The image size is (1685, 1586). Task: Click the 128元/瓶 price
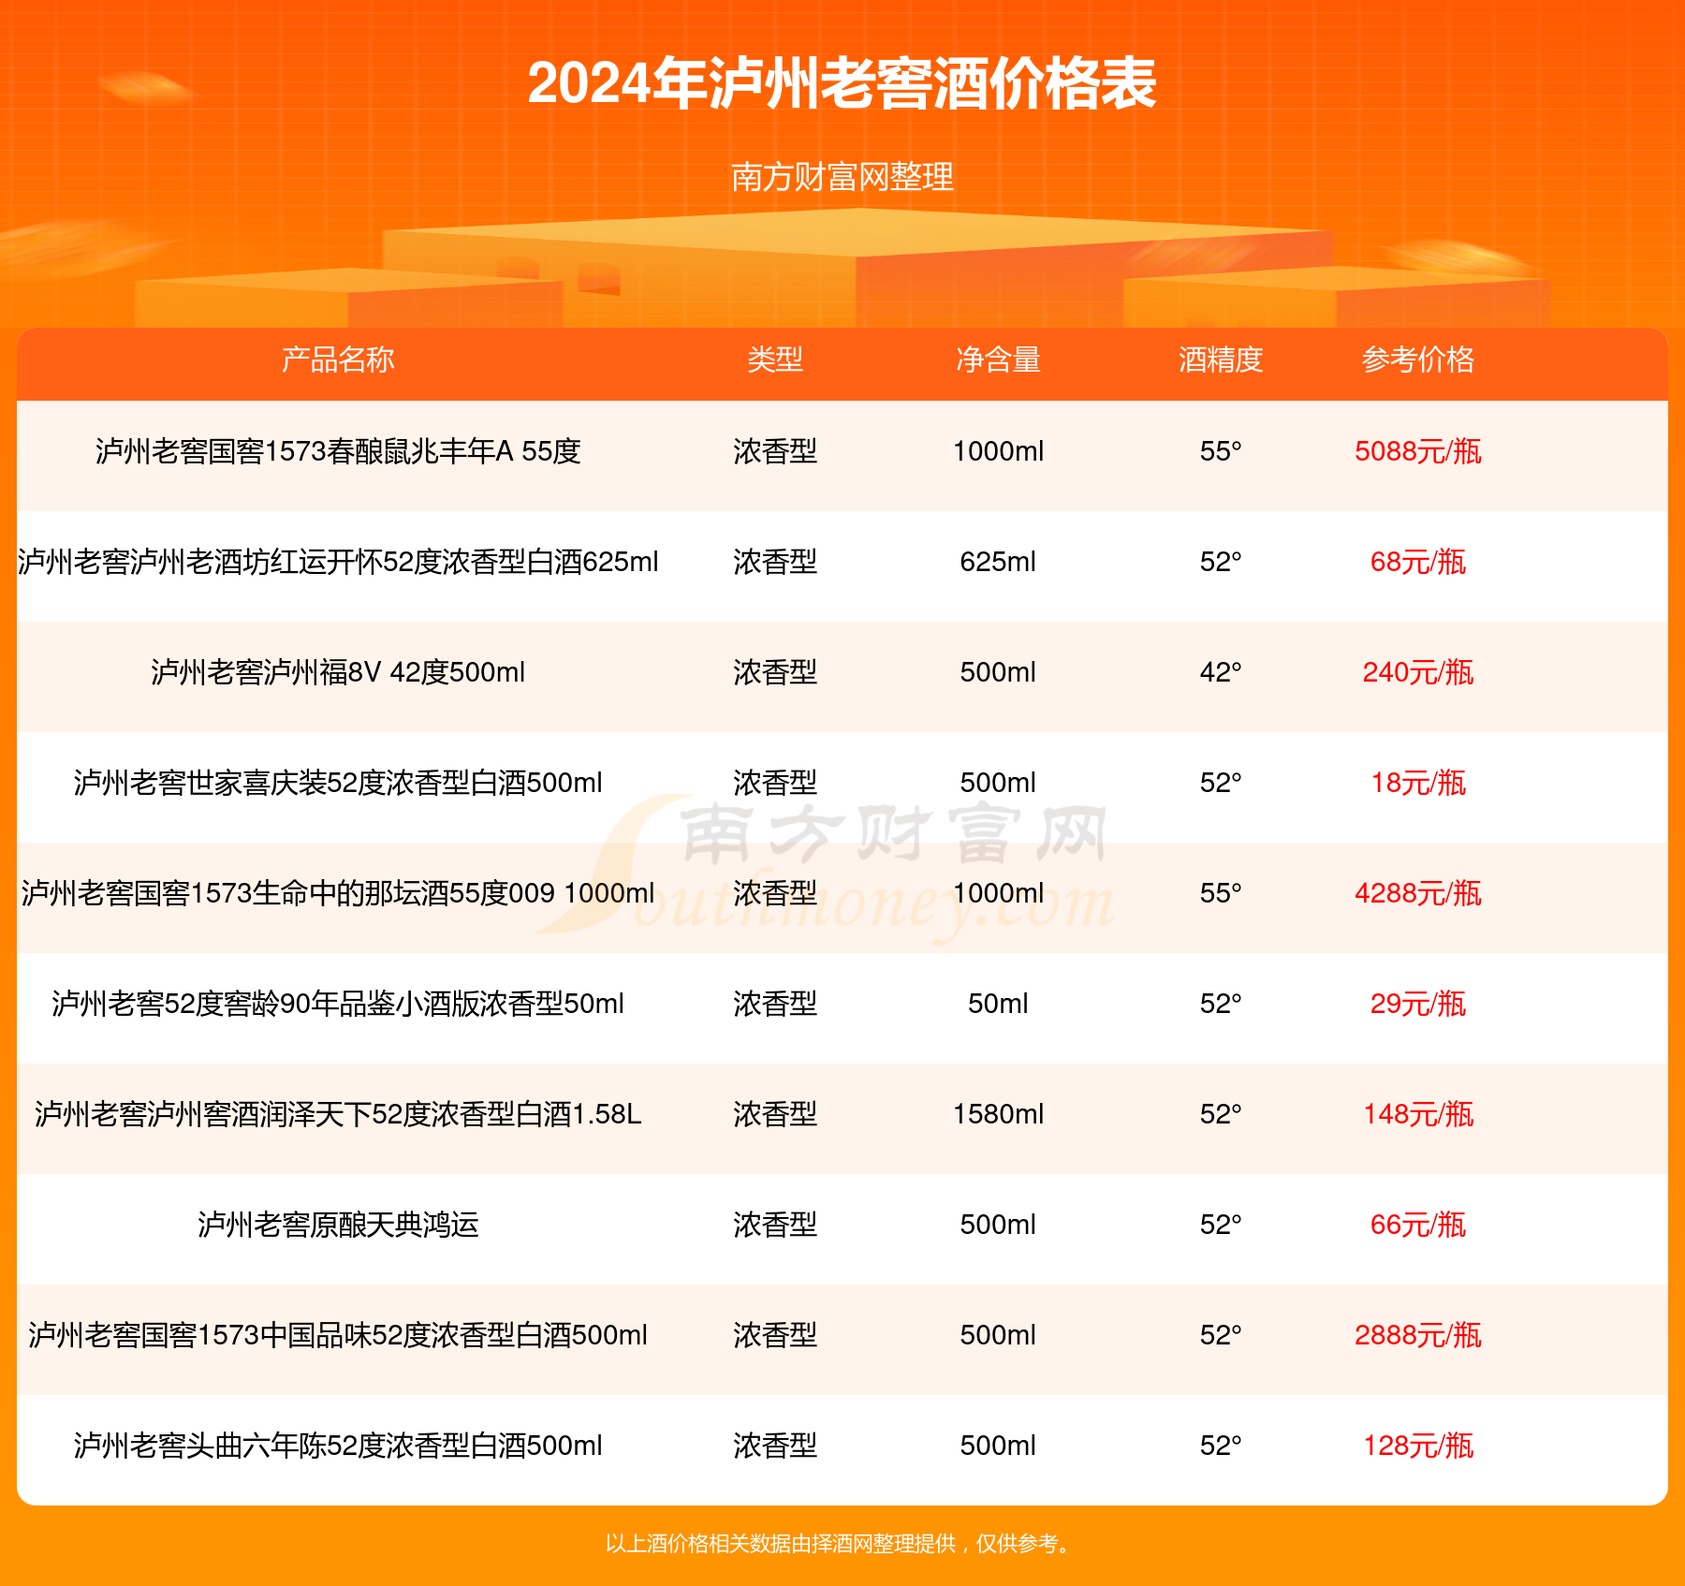click(x=1418, y=1446)
